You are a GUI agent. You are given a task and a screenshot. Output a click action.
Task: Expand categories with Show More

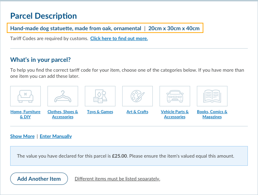coord(22,136)
